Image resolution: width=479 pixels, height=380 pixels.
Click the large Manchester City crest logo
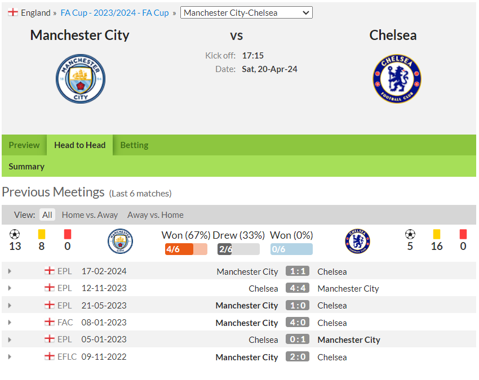point(81,79)
